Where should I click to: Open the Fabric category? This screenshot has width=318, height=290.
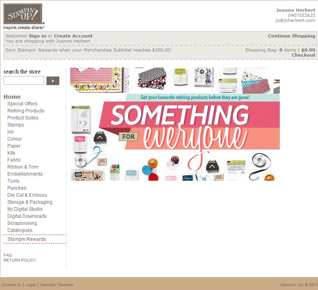14,160
